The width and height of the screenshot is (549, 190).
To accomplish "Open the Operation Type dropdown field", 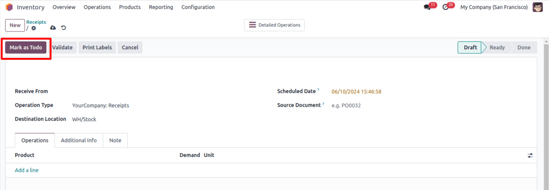I will pyautogui.click(x=169, y=106).
